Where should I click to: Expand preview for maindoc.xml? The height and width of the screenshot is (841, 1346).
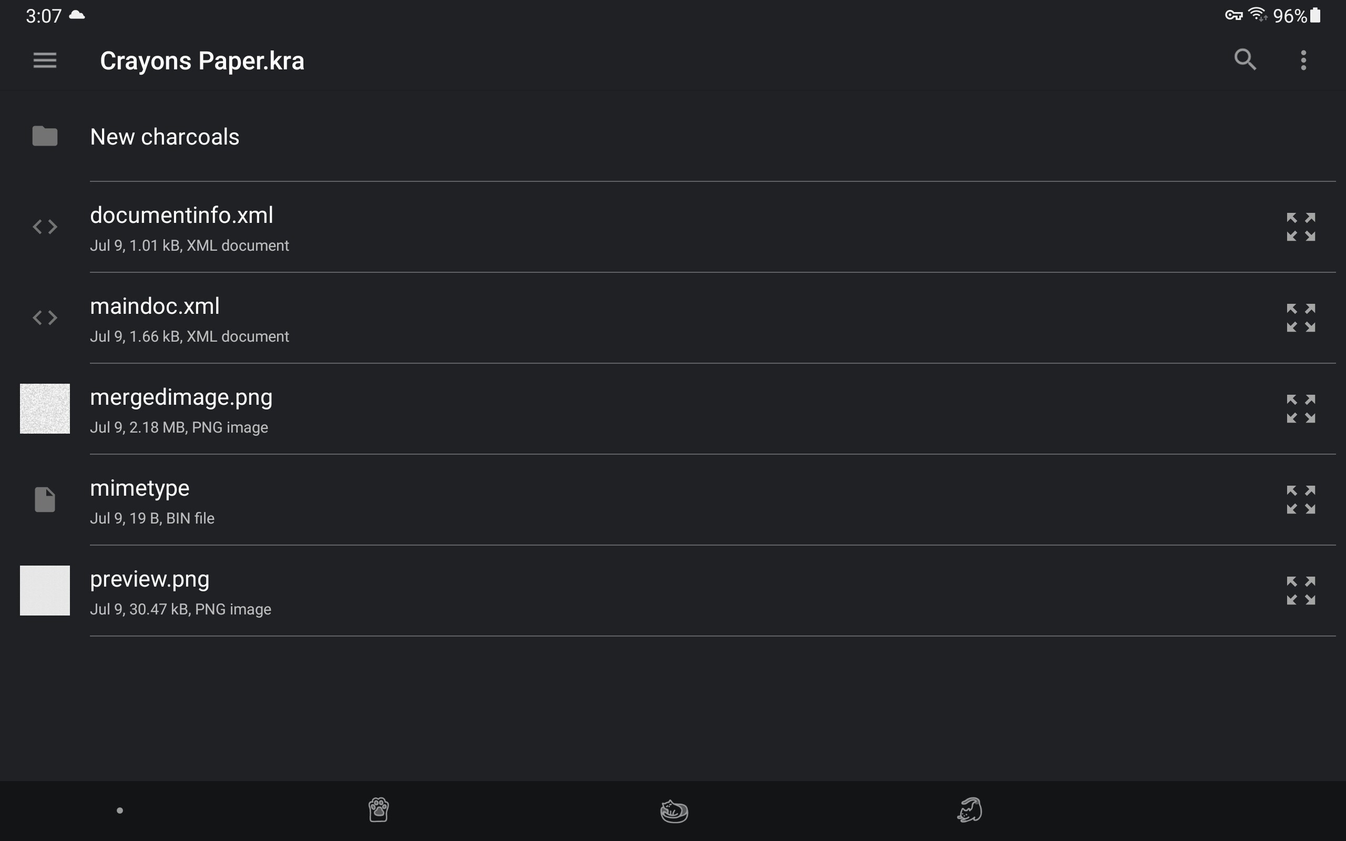coord(1301,317)
